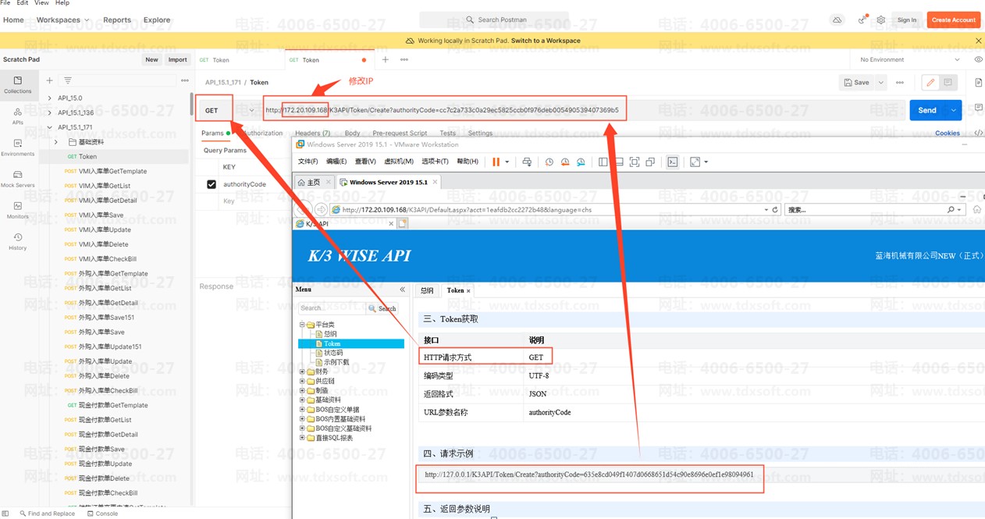
Task: Open the VMware 选项卡(T) menu
Action: (435, 162)
